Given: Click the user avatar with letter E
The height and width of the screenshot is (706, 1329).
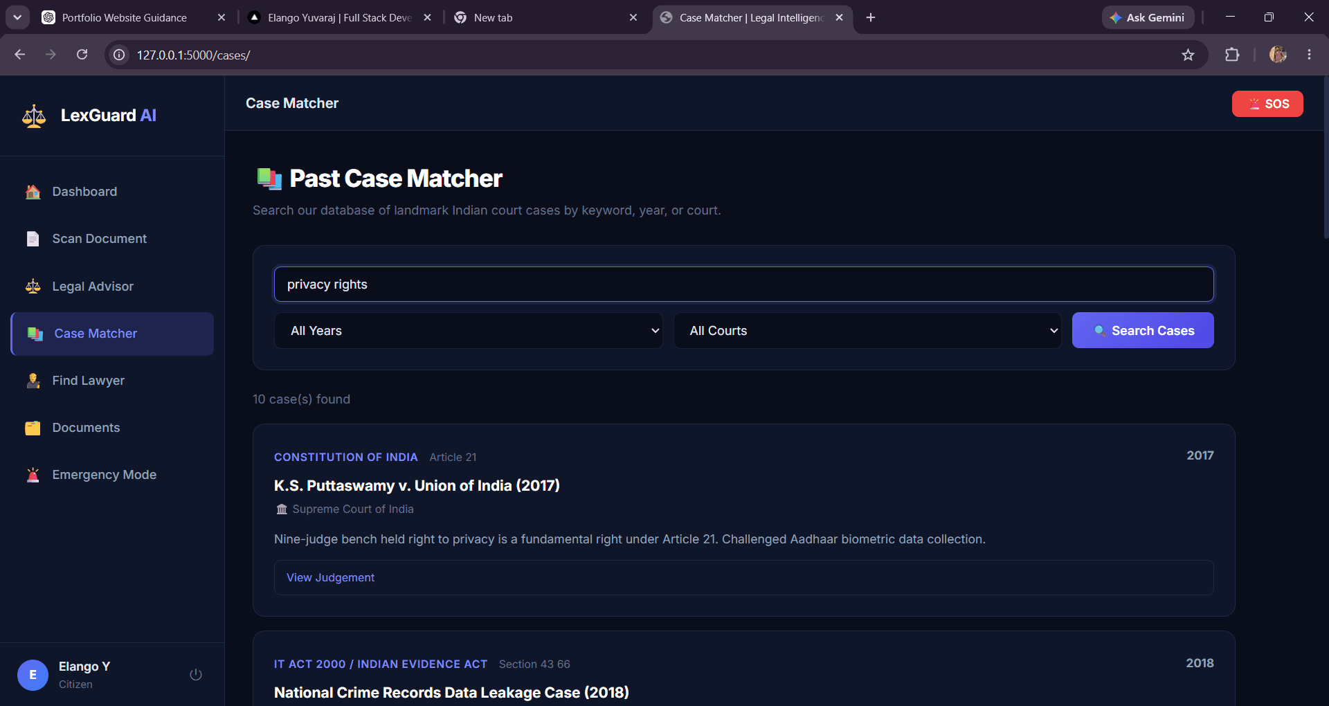Looking at the screenshot, I should tap(33, 675).
